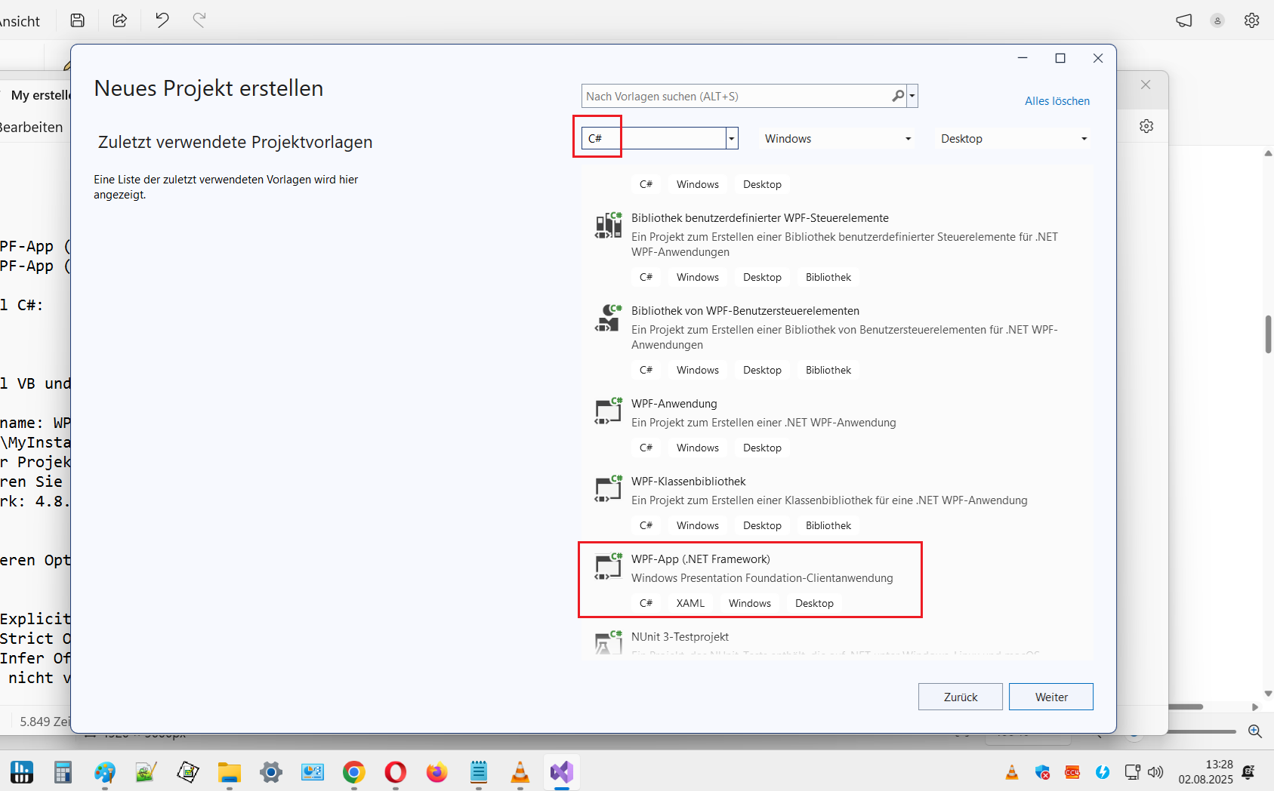The image size is (1274, 791).
Task: Click the scroll-down arrow of the right scrollbar
Action: click(1268, 694)
